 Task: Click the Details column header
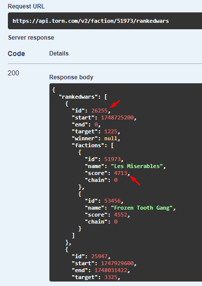click(x=59, y=54)
